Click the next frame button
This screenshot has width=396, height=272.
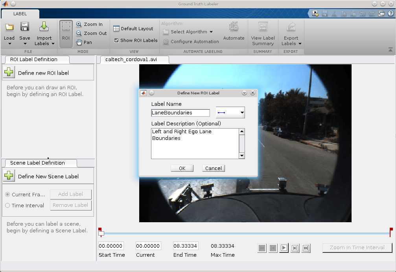295,248
